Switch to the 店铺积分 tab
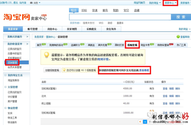 [78, 45]
